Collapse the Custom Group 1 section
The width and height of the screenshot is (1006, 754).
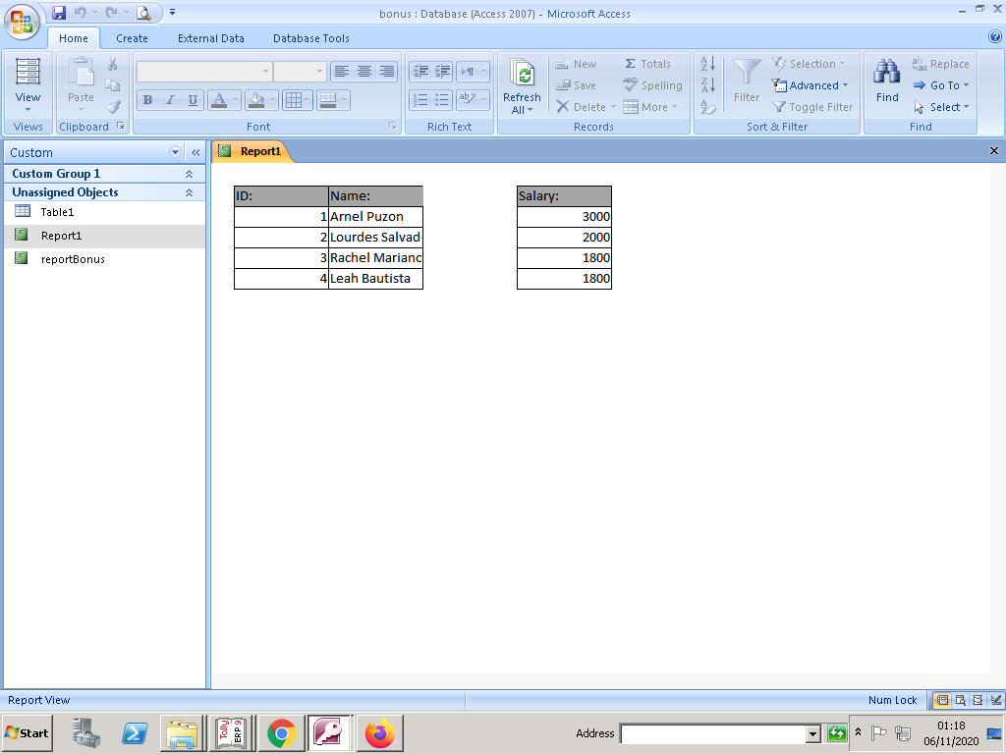pos(190,174)
